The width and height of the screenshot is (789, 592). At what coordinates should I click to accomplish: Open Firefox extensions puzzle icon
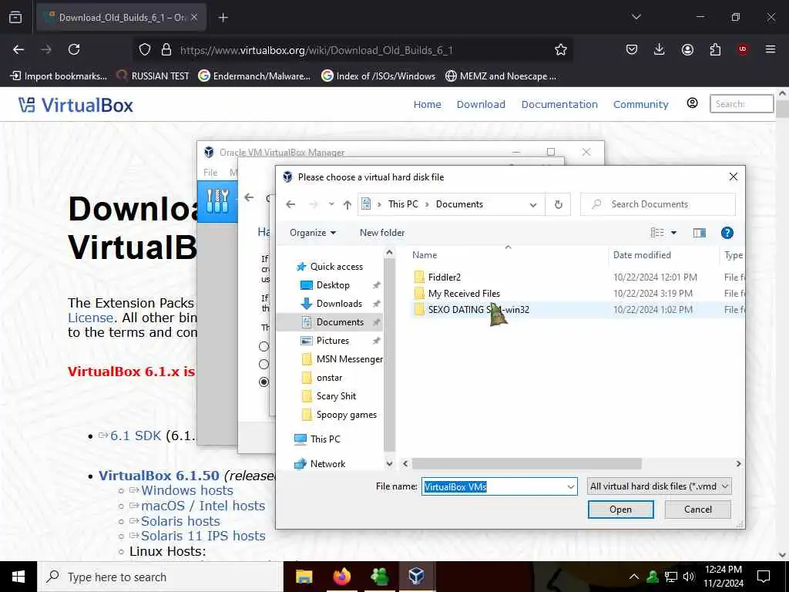715,49
